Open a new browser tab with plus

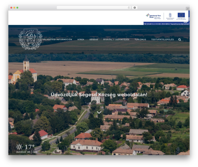coord(188,9)
